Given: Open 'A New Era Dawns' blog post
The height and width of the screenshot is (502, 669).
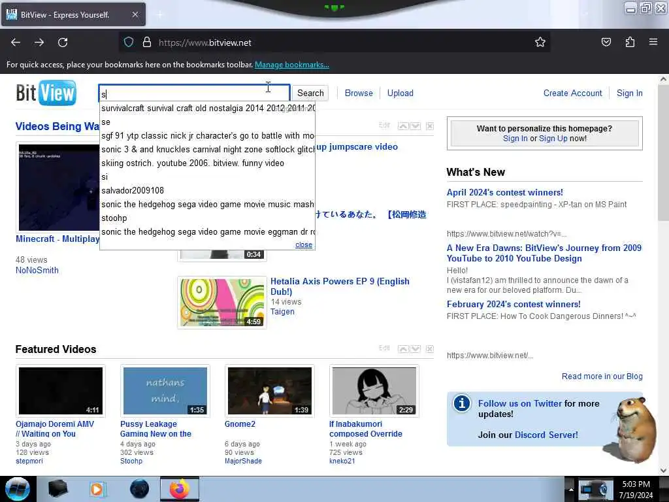Looking at the screenshot, I should (x=544, y=253).
